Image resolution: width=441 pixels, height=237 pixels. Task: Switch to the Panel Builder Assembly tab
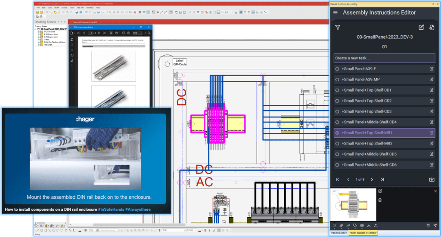pyautogui.click(x=363, y=233)
